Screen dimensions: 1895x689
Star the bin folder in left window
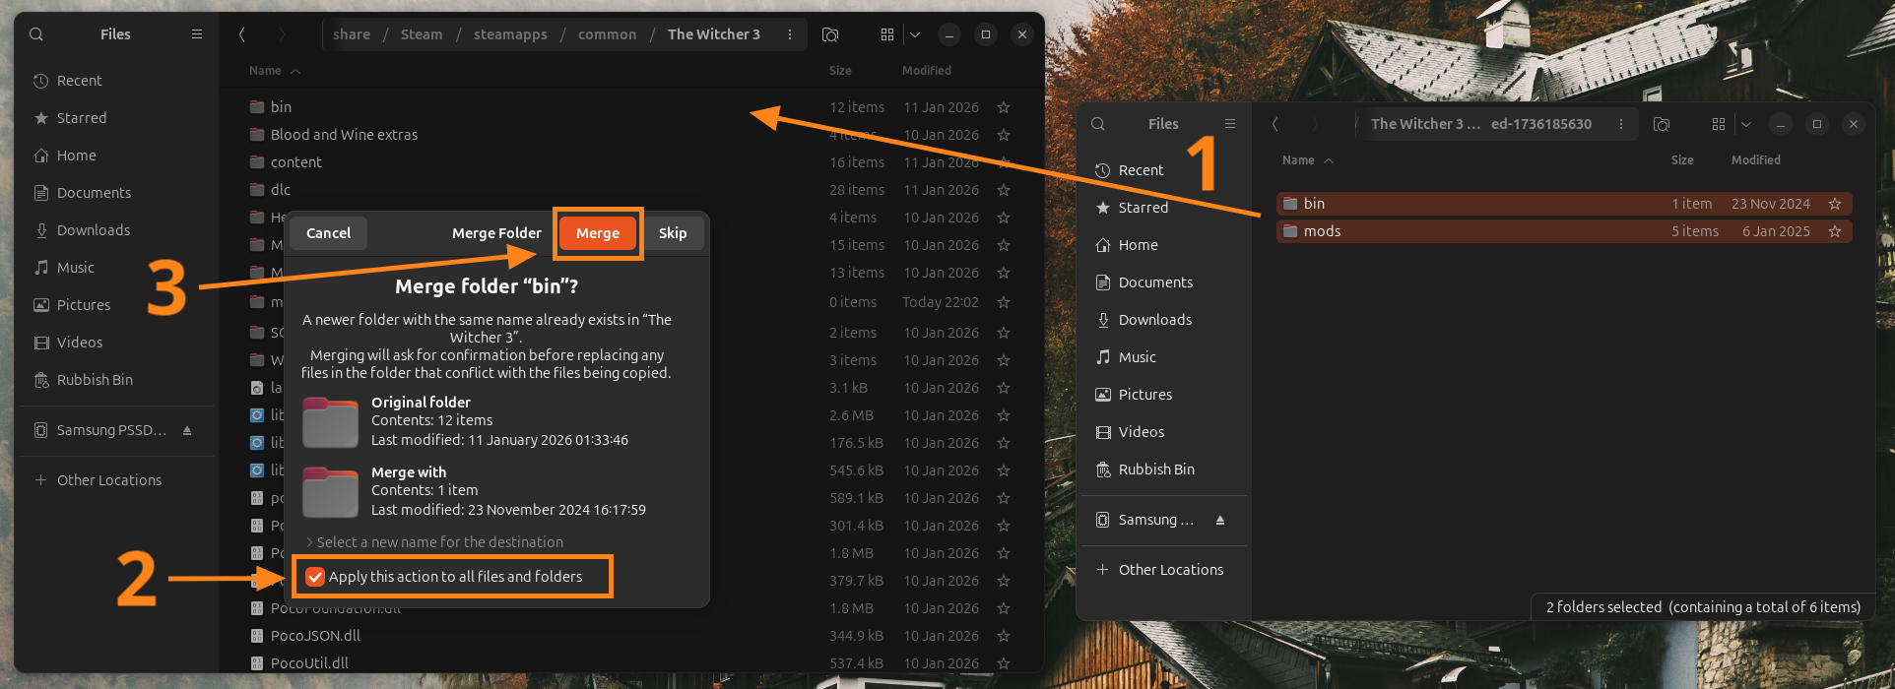coord(1004,107)
